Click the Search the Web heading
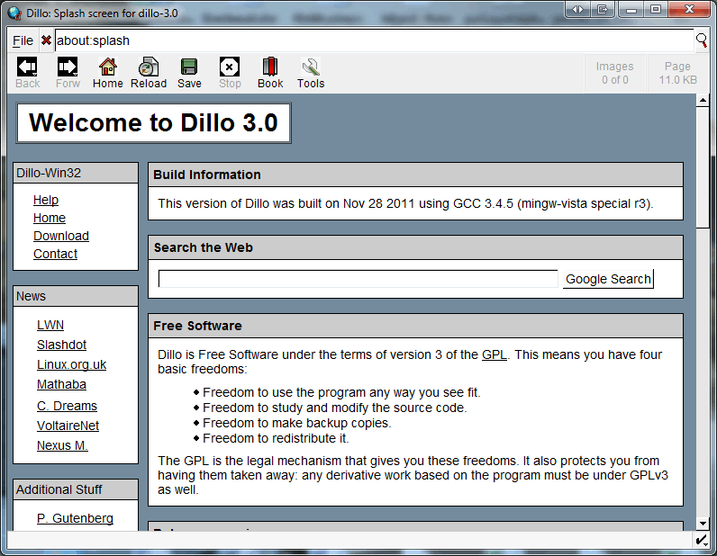Screen dimensions: 717x556 click(x=203, y=247)
